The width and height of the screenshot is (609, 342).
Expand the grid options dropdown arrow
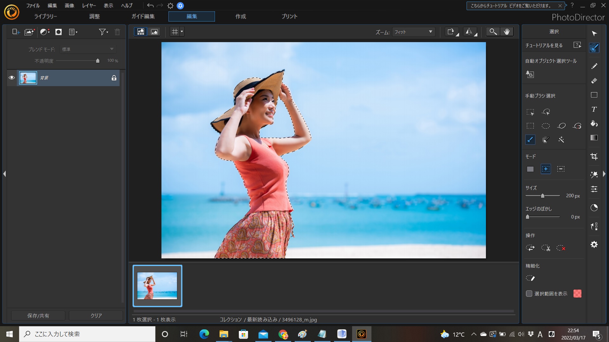(x=182, y=32)
